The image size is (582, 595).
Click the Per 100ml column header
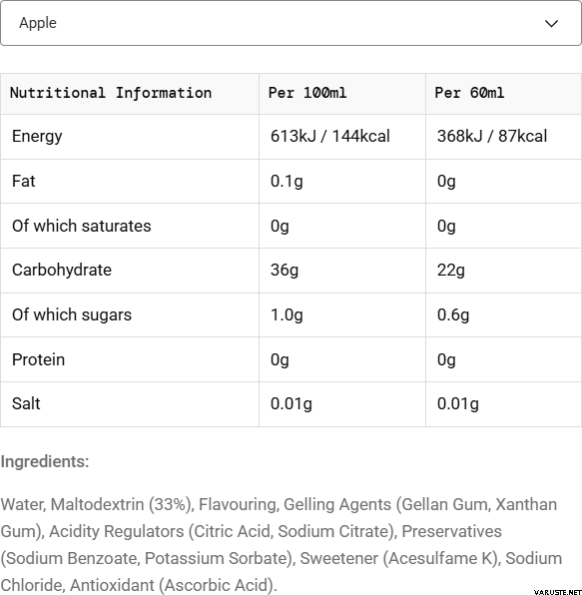coord(307,93)
